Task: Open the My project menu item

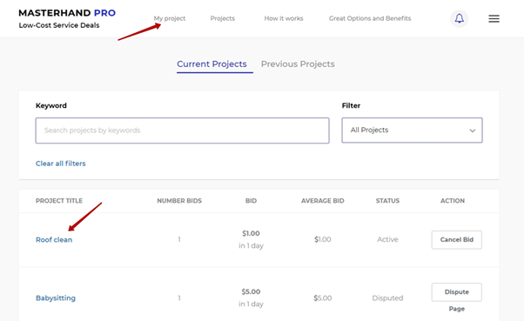Action: coord(170,18)
